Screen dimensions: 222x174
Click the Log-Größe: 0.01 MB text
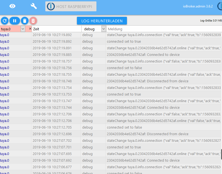pos(211,21)
